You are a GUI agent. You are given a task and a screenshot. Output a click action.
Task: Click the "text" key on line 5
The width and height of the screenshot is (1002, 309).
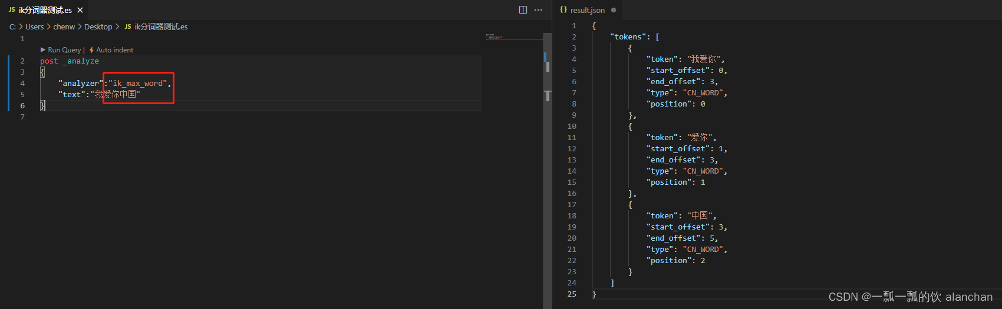point(72,95)
